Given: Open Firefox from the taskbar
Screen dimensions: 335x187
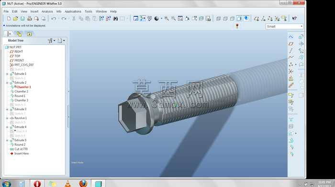Looking at the screenshot, I should [83, 184].
